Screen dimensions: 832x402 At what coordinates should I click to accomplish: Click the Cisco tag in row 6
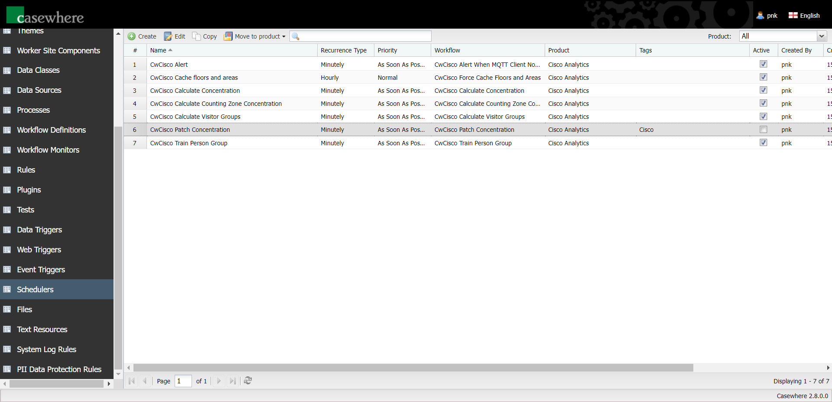coord(646,130)
